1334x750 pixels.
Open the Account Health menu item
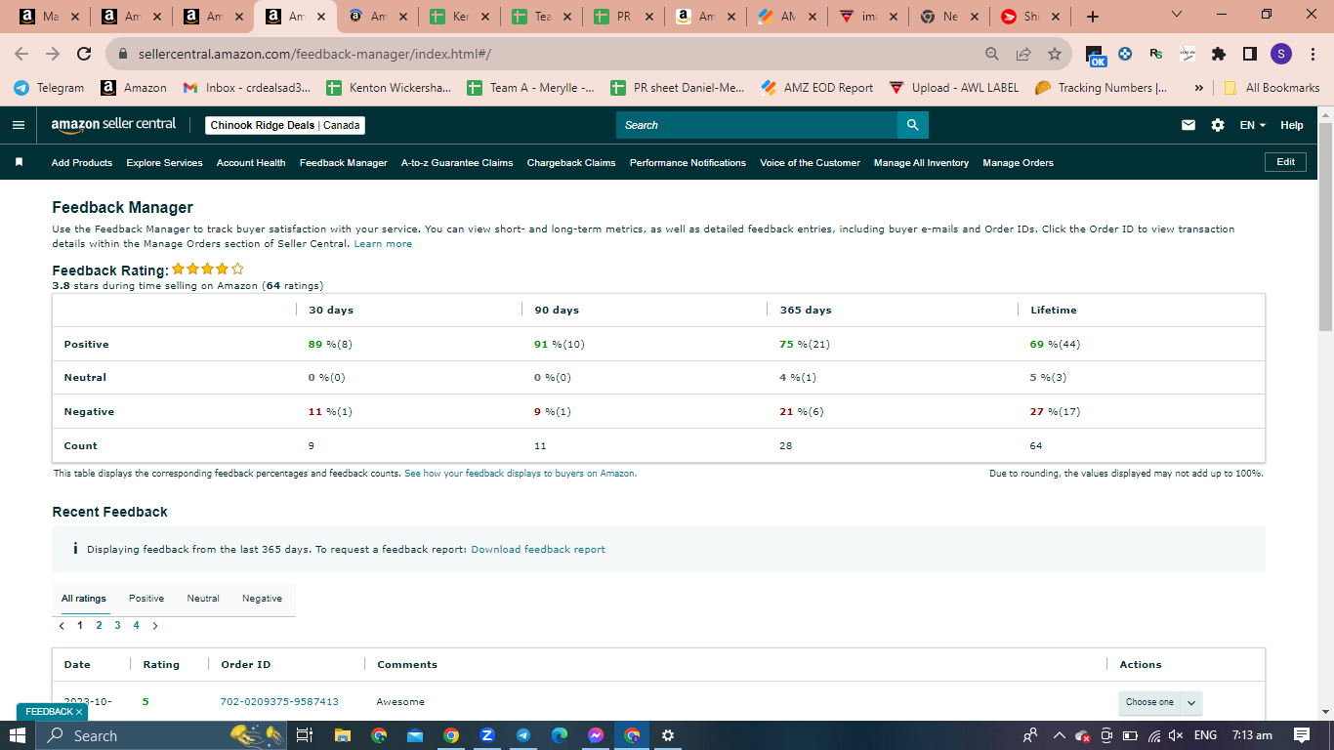click(251, 163)
